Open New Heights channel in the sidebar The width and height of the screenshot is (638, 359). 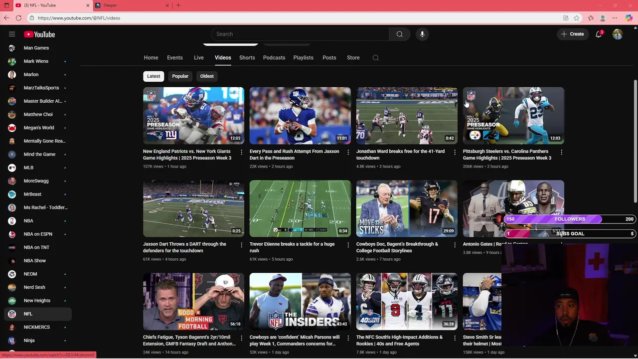[x=38, y=301]
